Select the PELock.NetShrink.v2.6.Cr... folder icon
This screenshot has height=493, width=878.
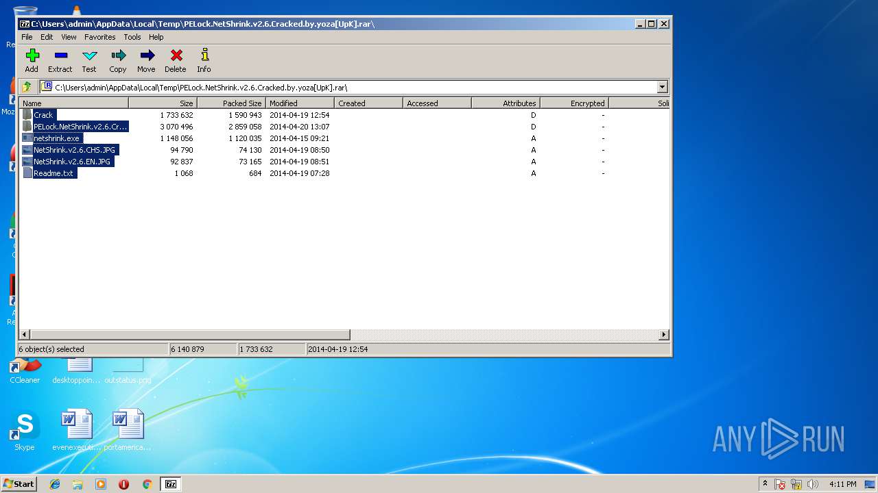[x=27, y=127]
